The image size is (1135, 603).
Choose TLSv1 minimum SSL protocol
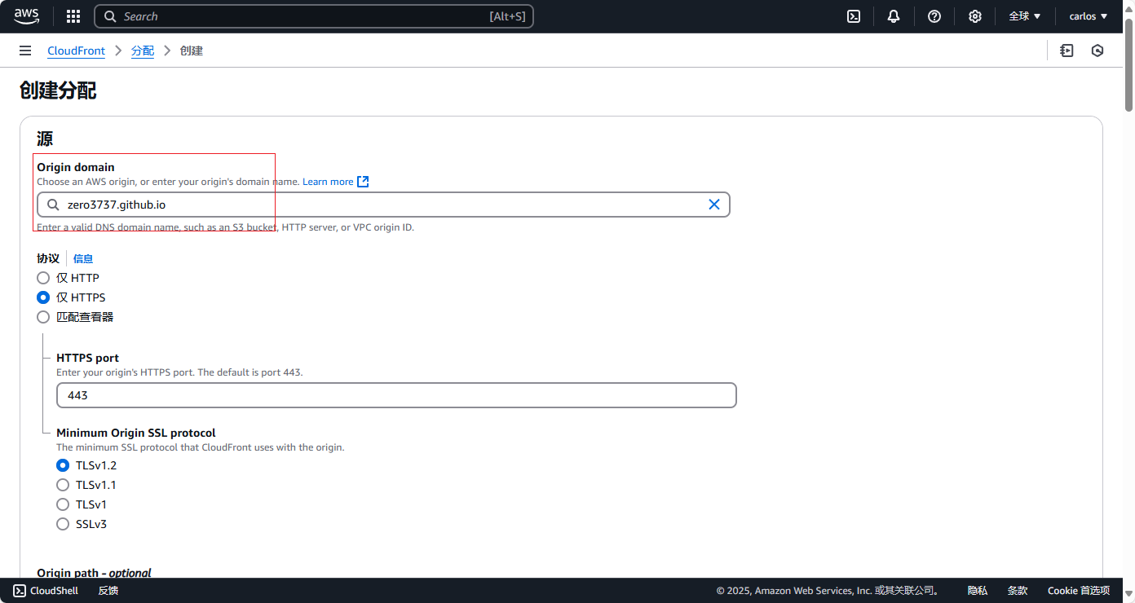(63, 504)
